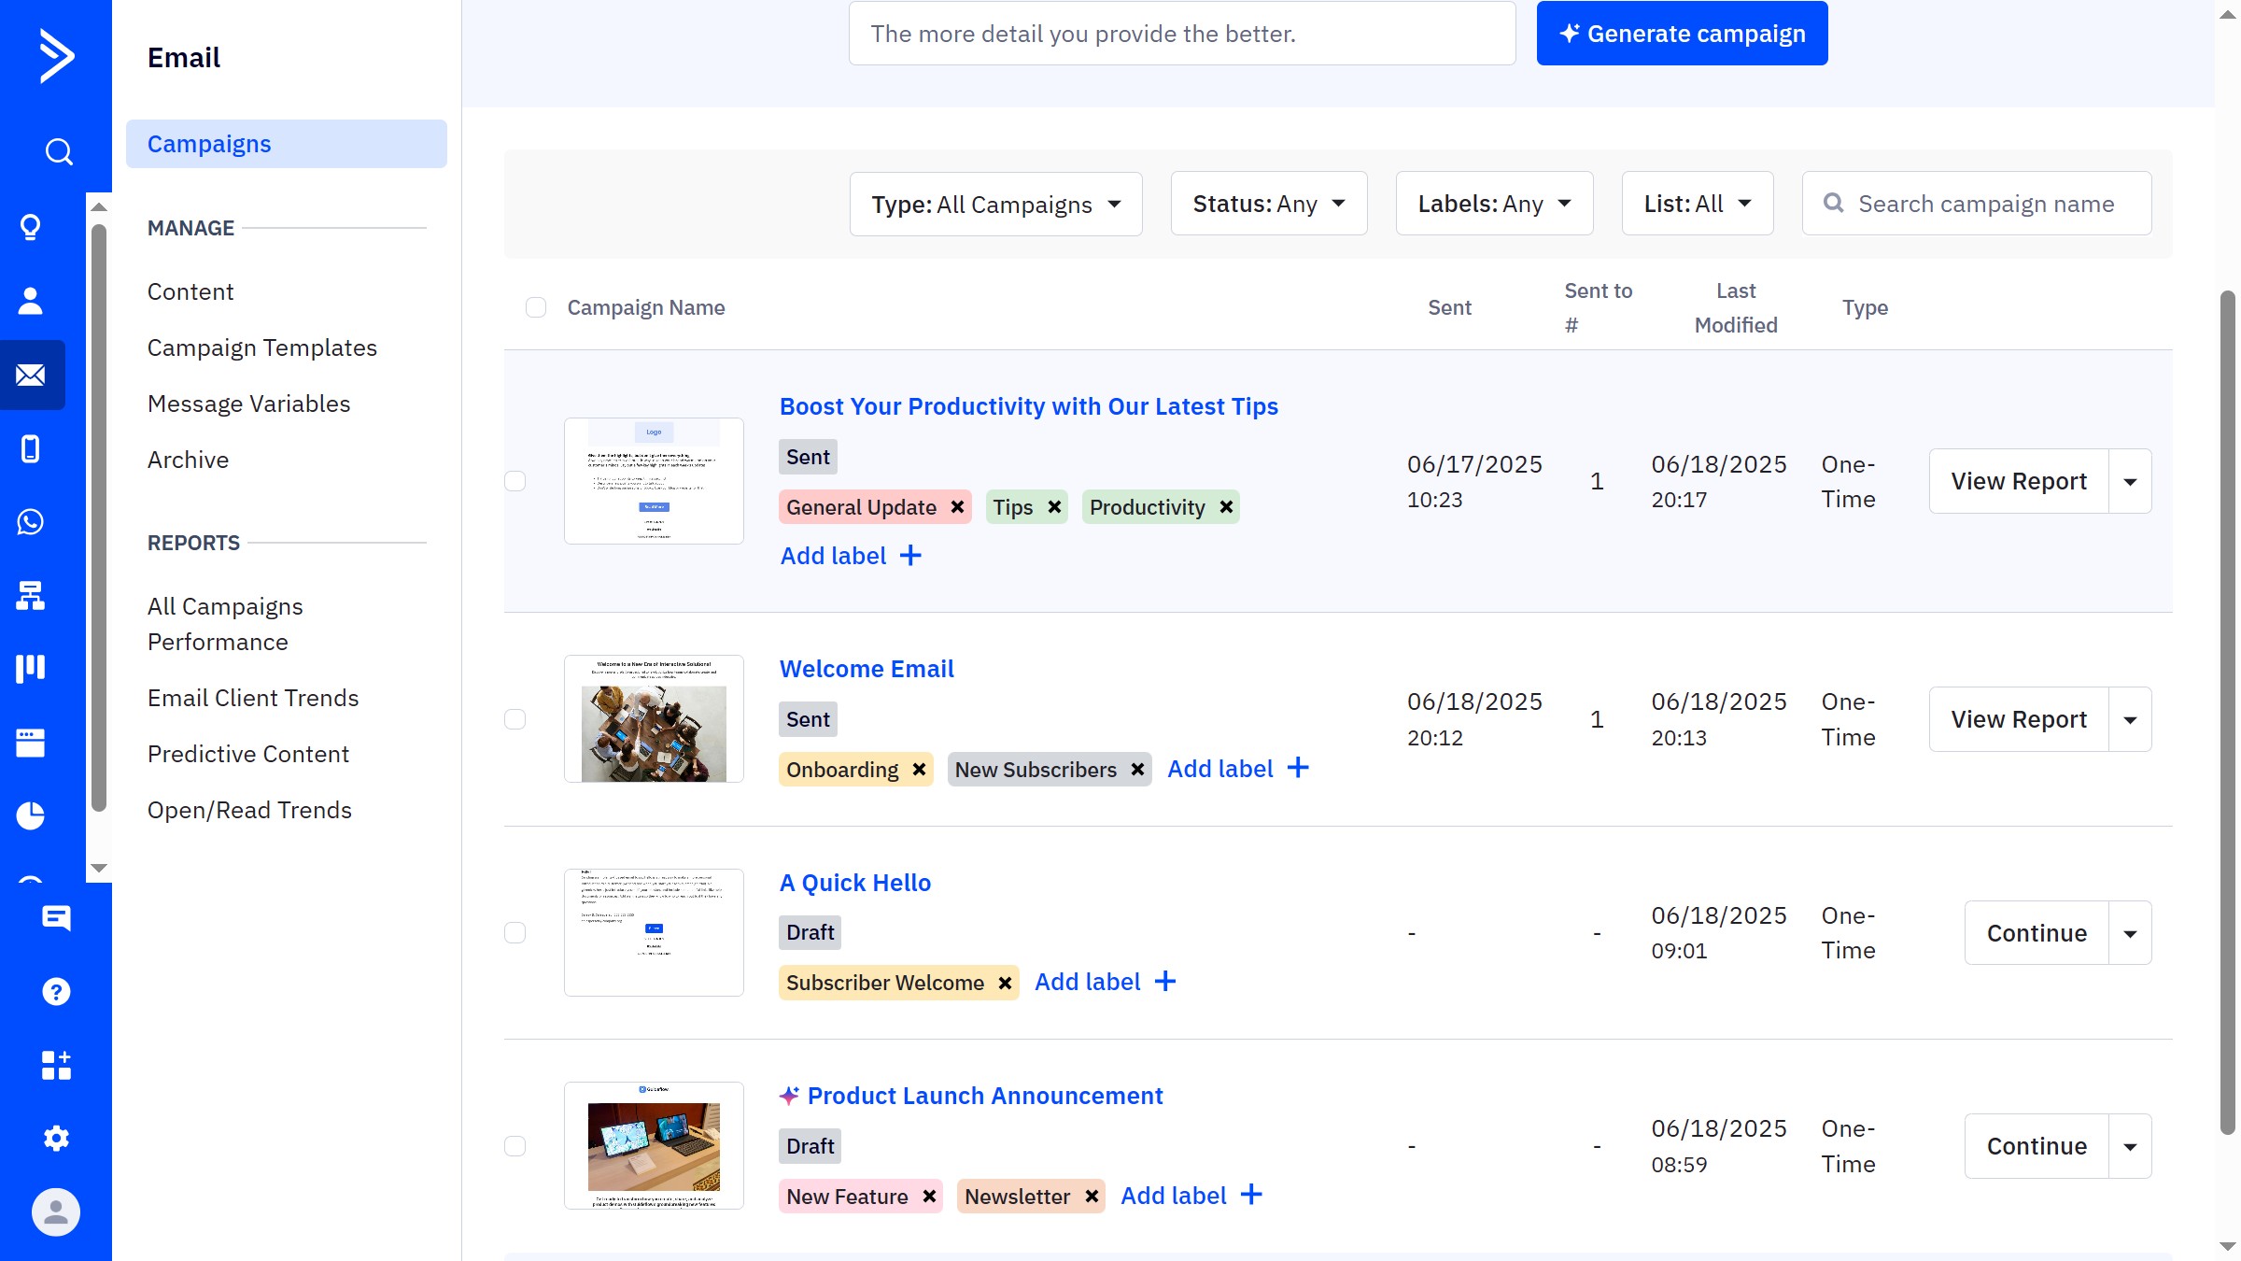The image size is (2241, 1261).
Task: Toggle the select-all campaigns checkbox
Action: [536, 308]
